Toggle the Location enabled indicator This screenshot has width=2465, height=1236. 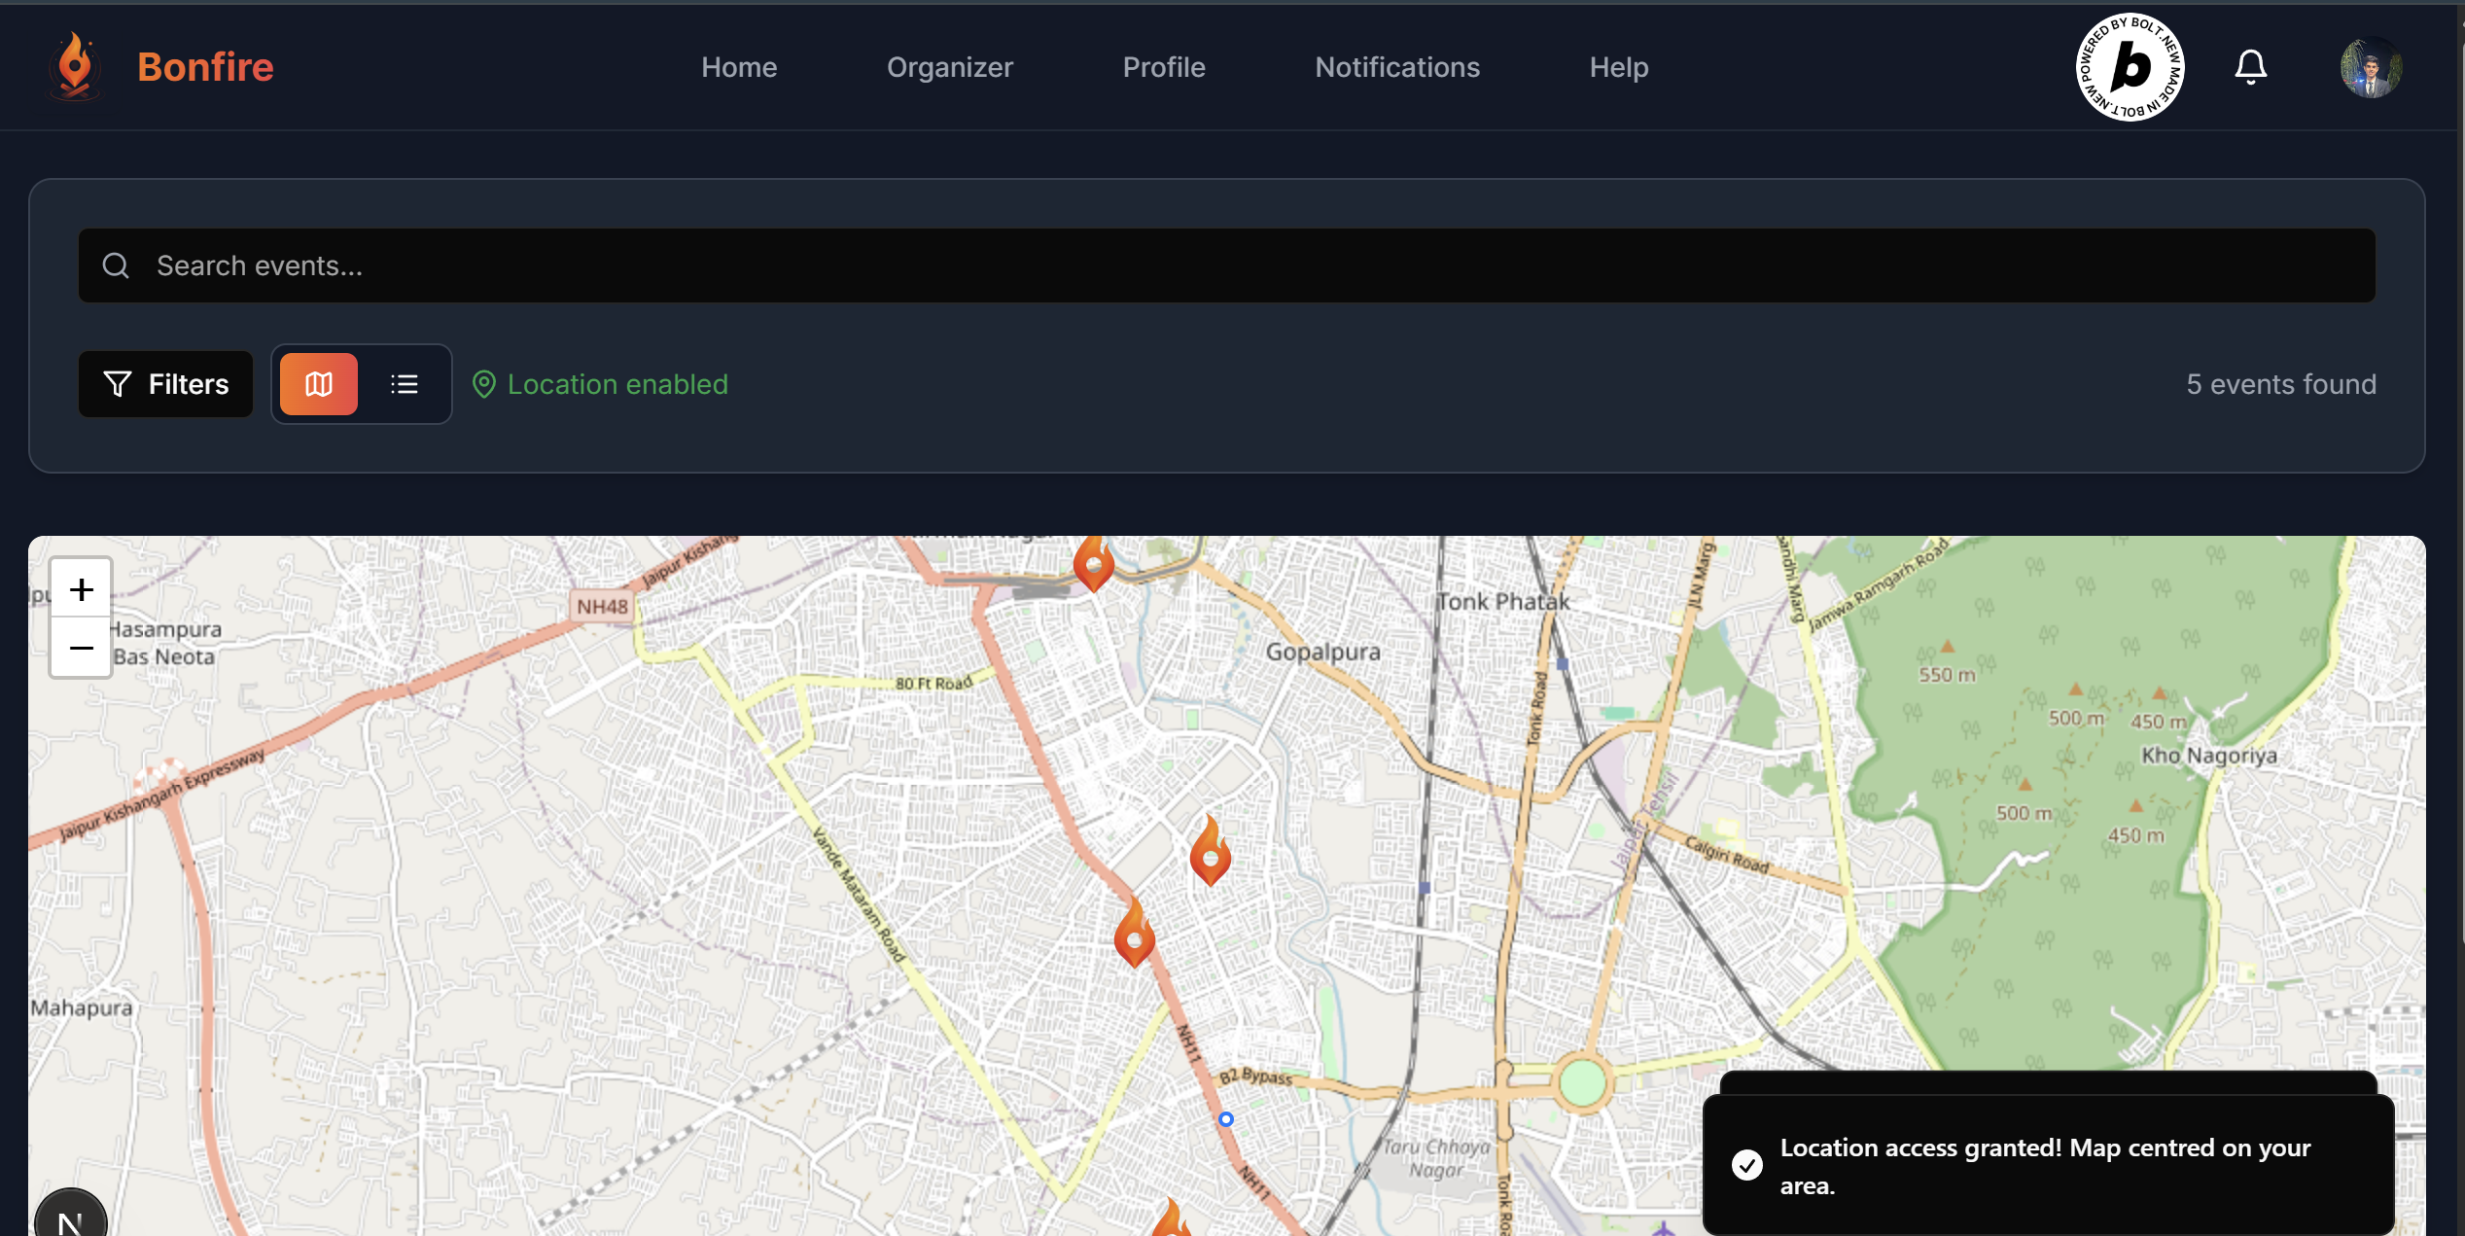pyautogui.click(x=600, y=384)
